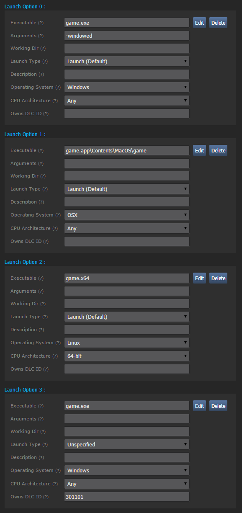Click help (?) next to Arguments in Option 2
Image resolution: width=242 pixels, height=513 pixels.
click(x=41, y=291)
